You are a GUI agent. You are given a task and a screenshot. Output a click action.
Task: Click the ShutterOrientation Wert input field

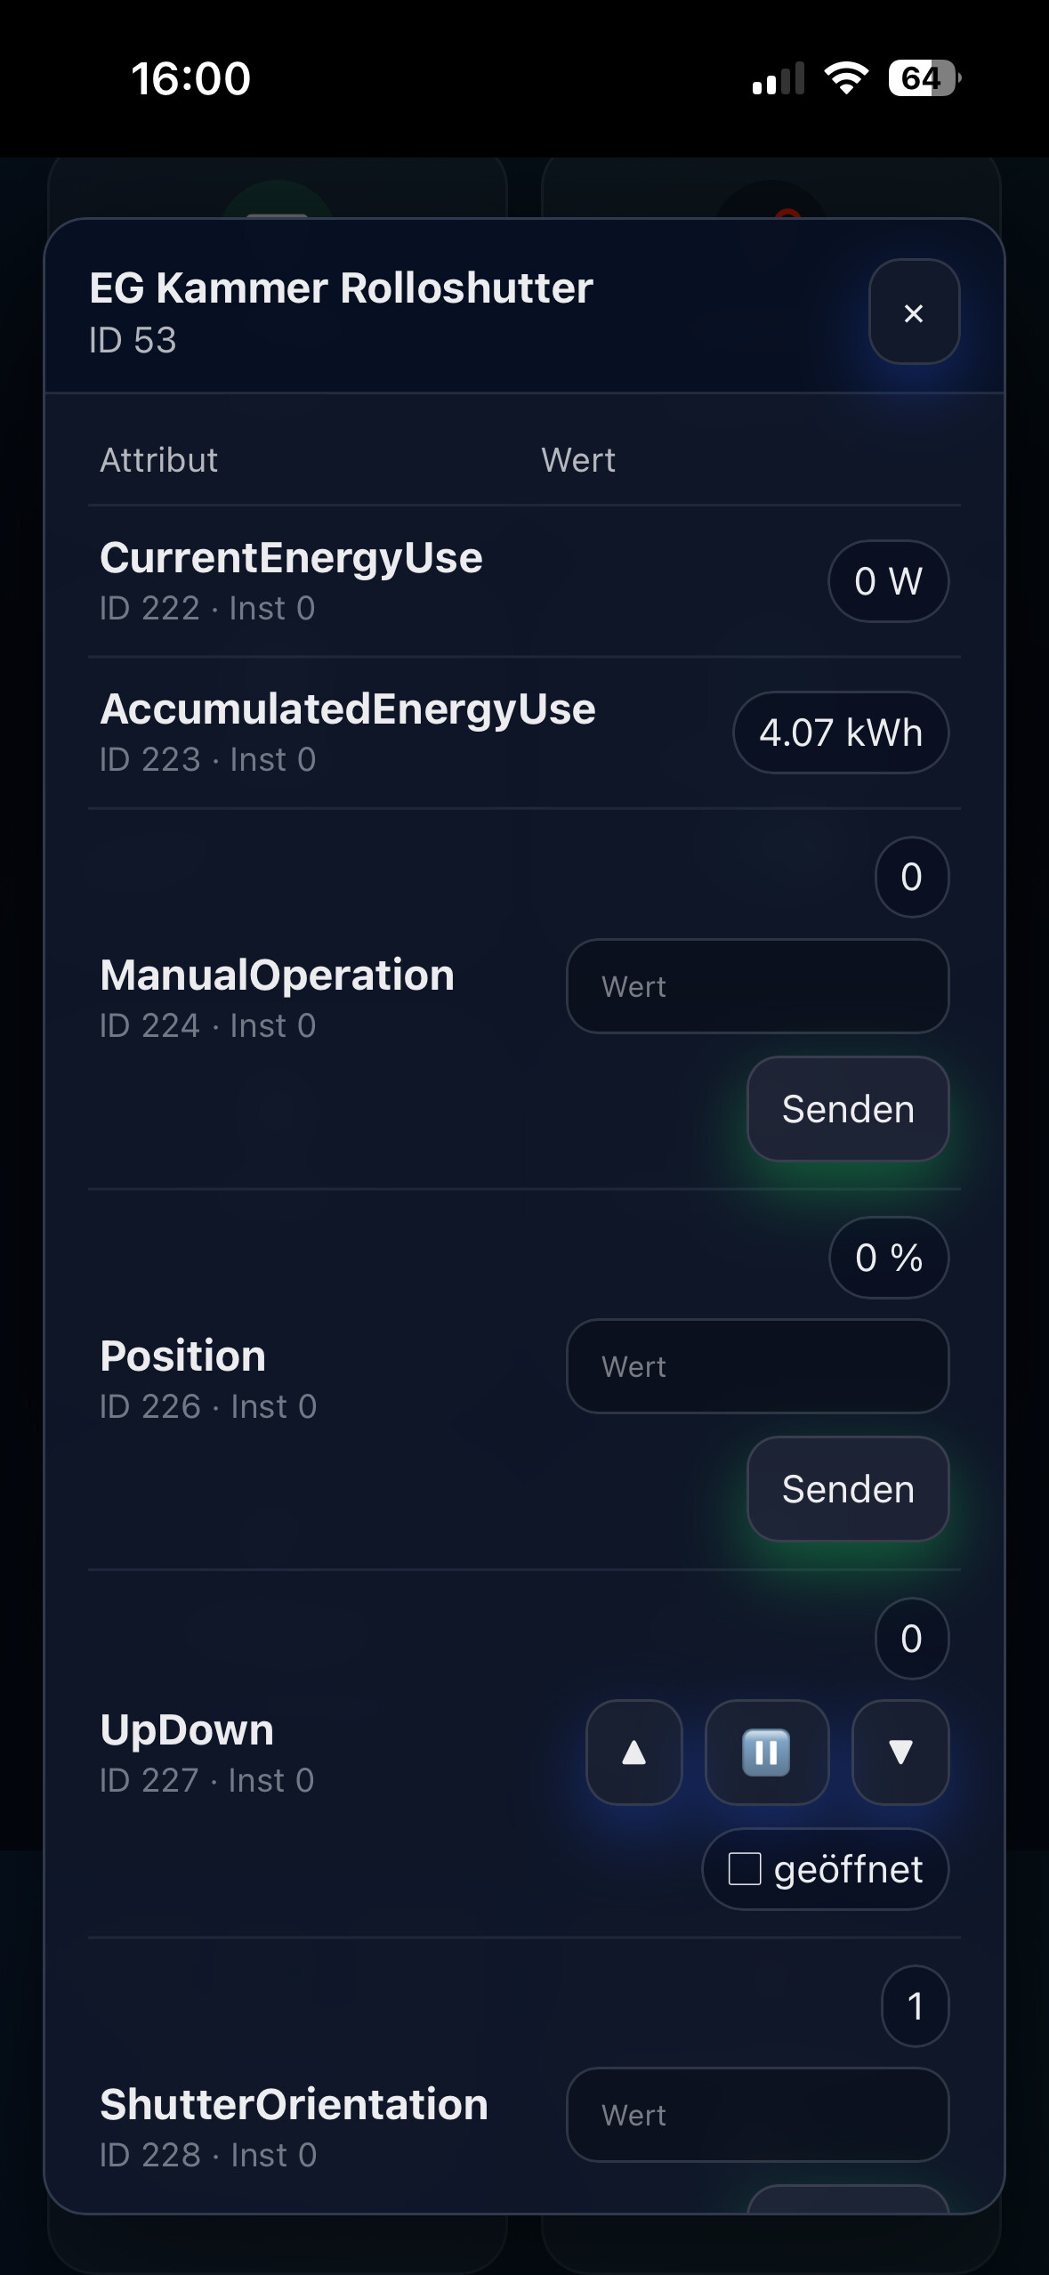click(757, 2114)
